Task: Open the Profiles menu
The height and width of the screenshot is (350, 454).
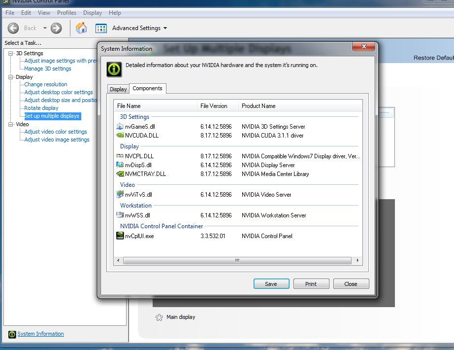Action: pos(66,13)
